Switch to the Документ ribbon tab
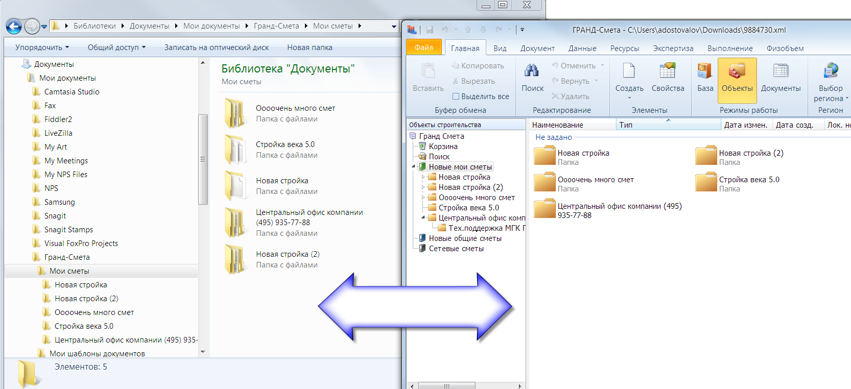Image resolution: width=851 pixels, height=389 pixels. (x=537, y=48)
